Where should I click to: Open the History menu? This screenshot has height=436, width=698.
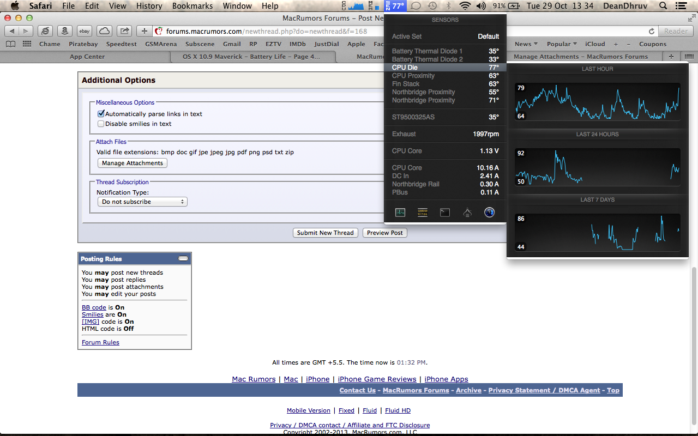coord(149,5)
